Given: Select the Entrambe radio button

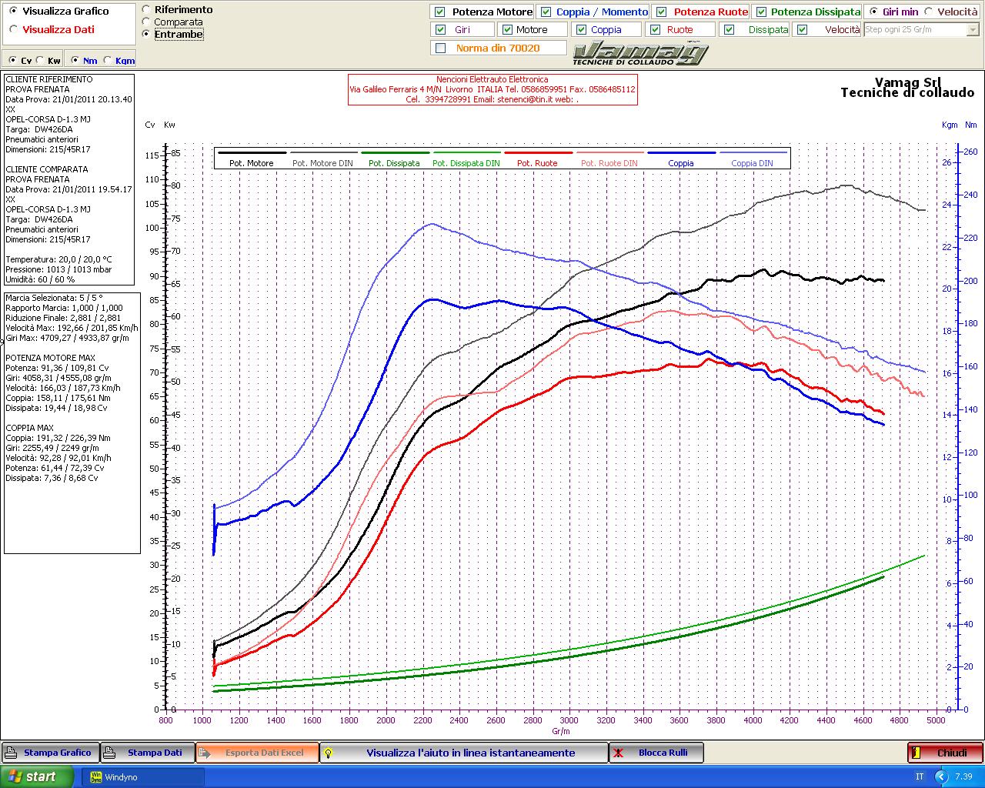Looking at the screenshot, I should 147,35.
